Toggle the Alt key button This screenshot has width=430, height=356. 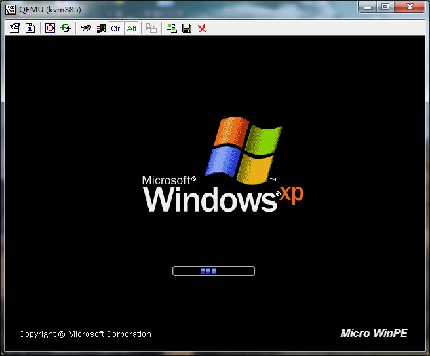[x=132, y=28]
